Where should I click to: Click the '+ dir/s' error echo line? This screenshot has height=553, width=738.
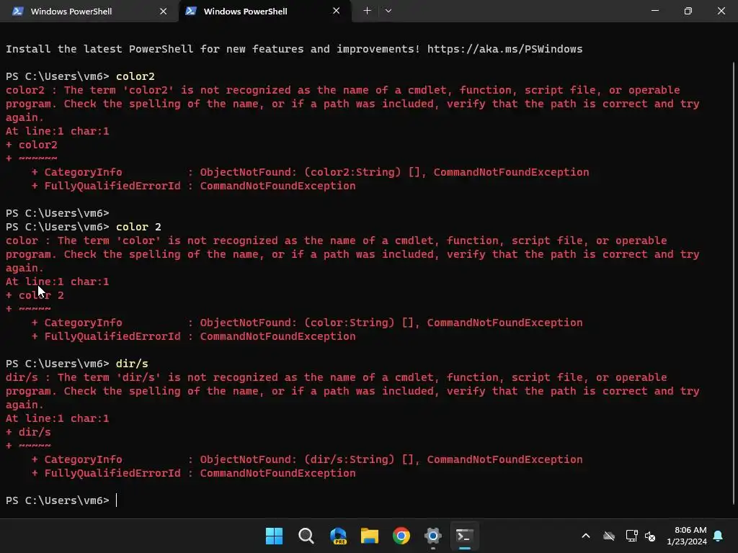click(x=28, y=432)
